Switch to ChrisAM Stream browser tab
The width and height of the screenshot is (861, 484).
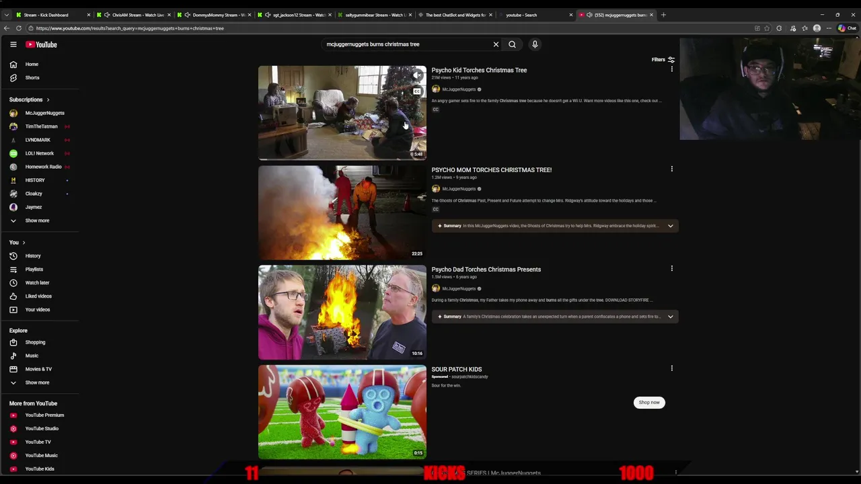click(x=134, y=15)
